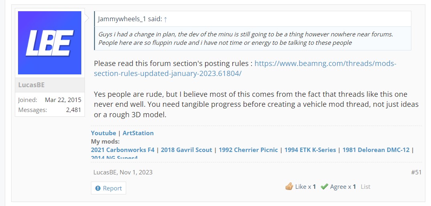431x206 pixels.
Task: Jump to quoted post via arrow icon
Action: click(165, 19)
